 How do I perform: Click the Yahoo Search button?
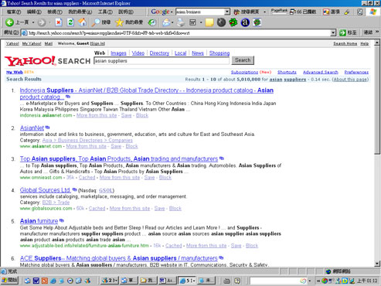coord(243,60)
